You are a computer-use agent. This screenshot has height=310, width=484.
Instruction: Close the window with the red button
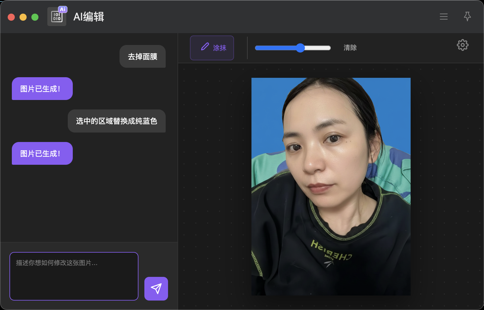(11, 17)
